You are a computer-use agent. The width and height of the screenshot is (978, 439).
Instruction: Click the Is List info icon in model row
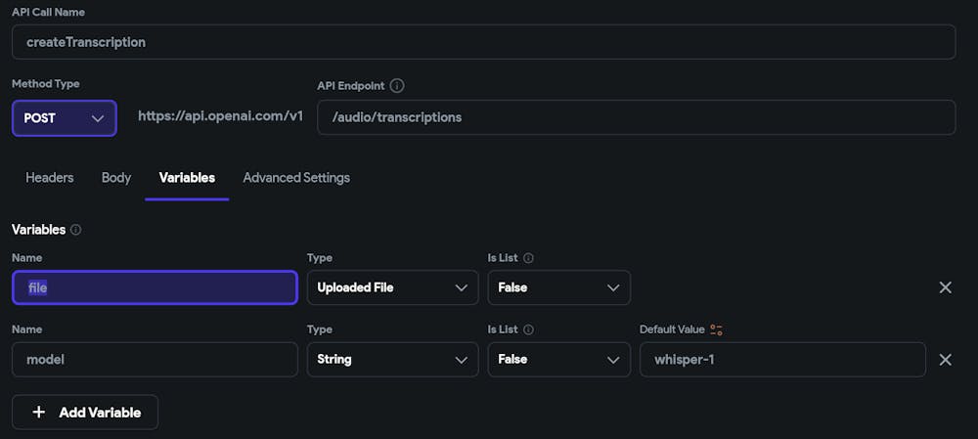pos(529,329)
